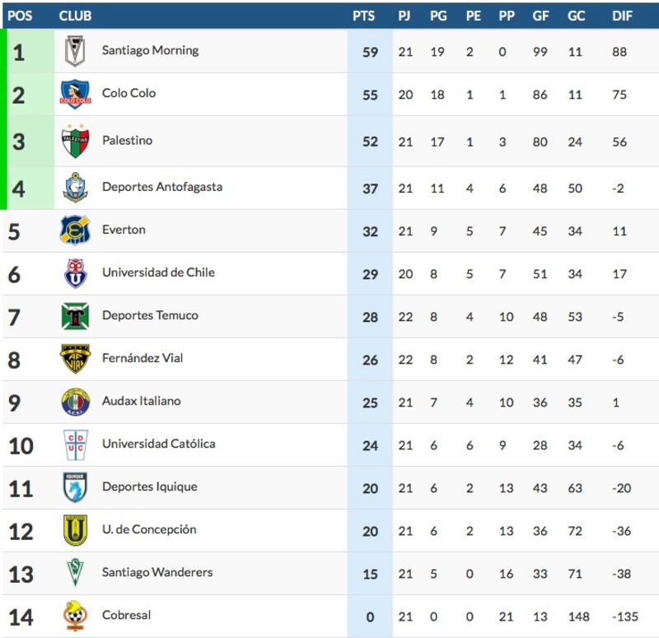Select the CLUB column header
Image resolution: width=659 pixels, height=638 pixels.
point(75,16)
